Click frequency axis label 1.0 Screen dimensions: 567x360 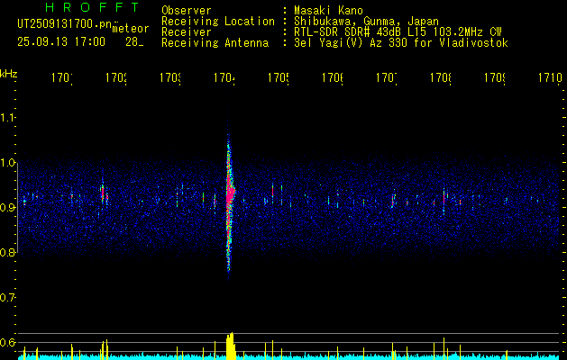pyautogui.click(x=7, y=163)
